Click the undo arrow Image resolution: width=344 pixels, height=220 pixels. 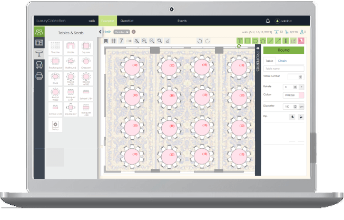pyautogui.click(x=200, y=41)
